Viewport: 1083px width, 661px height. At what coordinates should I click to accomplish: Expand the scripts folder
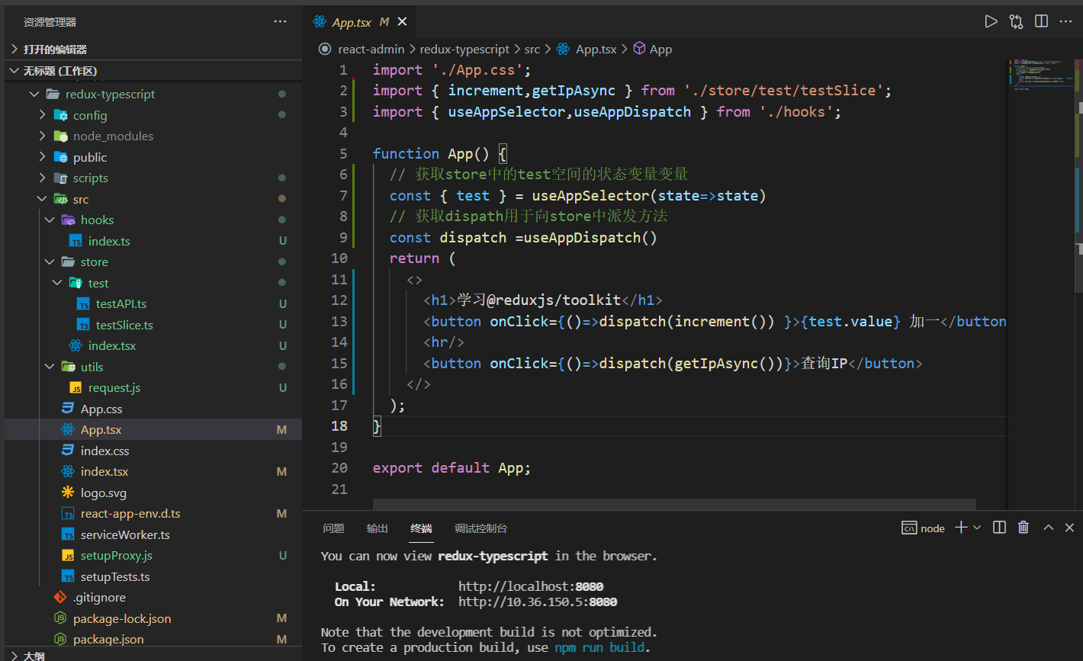[x=43, y=178]
